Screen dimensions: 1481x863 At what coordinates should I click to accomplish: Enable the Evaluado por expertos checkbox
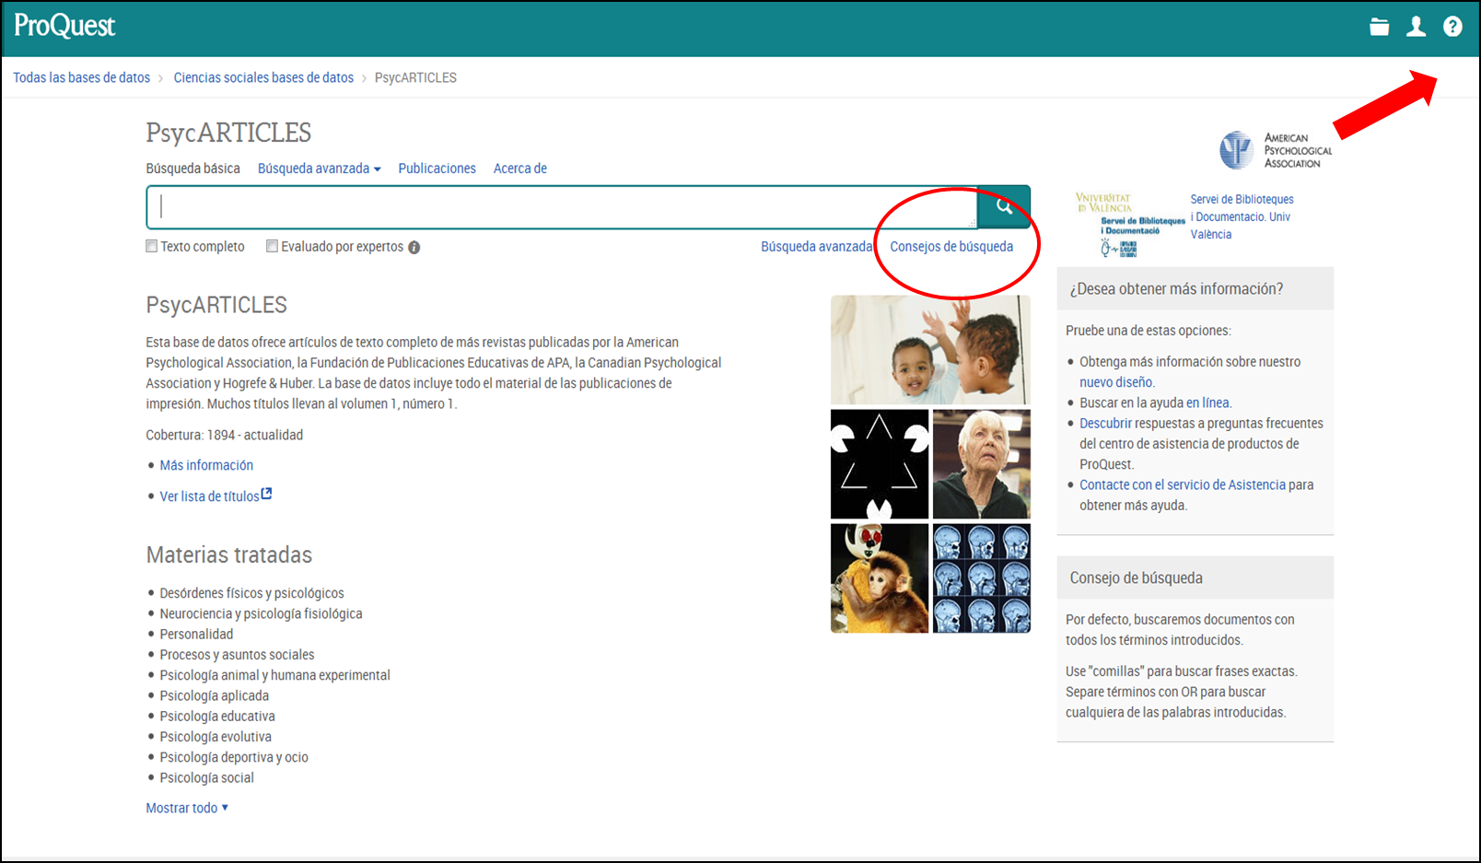pyautogui.click(x=272, y=246)
